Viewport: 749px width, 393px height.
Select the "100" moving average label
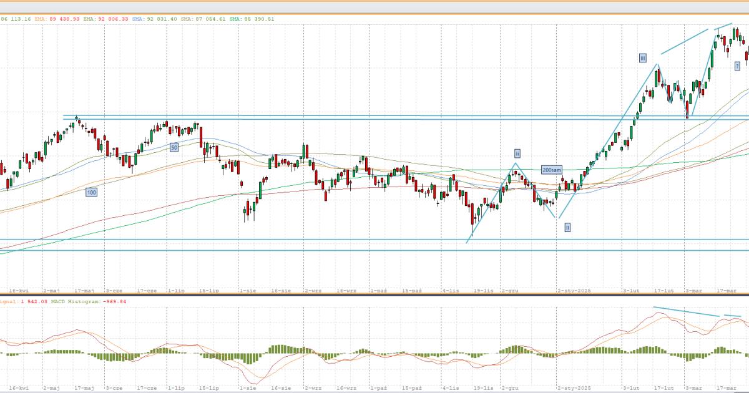point(91,193)
